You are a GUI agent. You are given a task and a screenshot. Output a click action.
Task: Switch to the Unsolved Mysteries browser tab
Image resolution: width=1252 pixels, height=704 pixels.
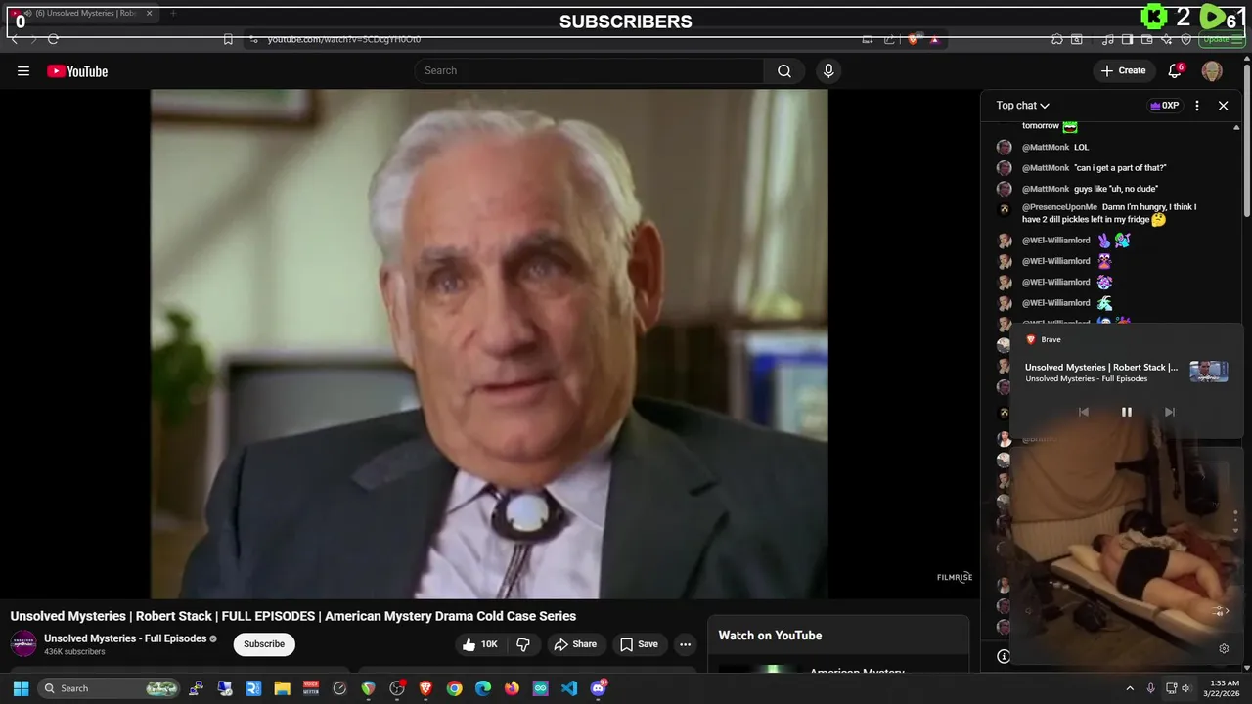(82, 14)
